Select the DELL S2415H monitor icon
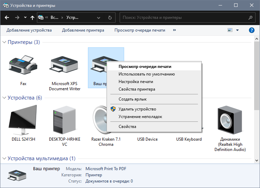 pyautogui.click(x=23, y=120)
